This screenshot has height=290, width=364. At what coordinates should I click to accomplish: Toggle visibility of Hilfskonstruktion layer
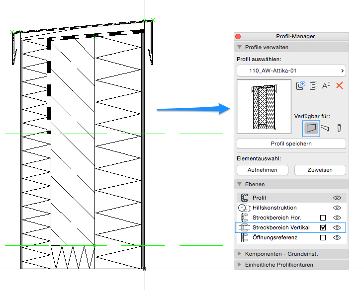pyautogui.click(x=337, y=208)
